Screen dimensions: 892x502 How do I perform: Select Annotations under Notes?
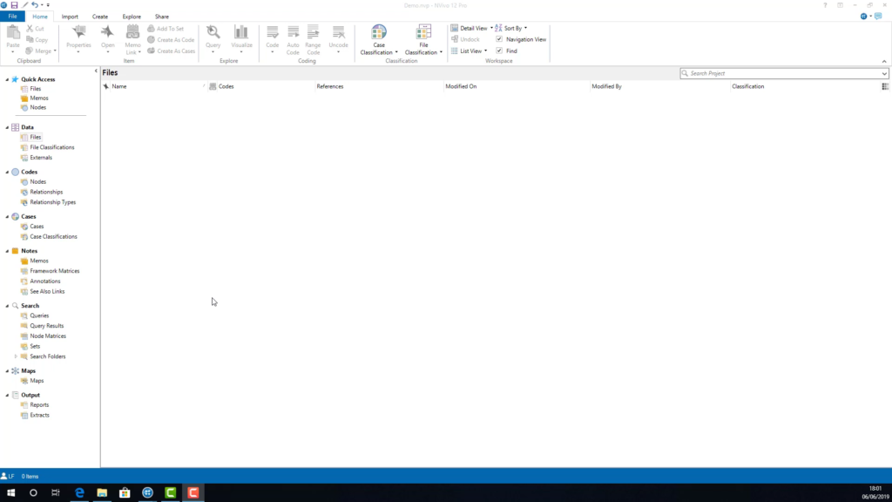click(x=45, y=282)
